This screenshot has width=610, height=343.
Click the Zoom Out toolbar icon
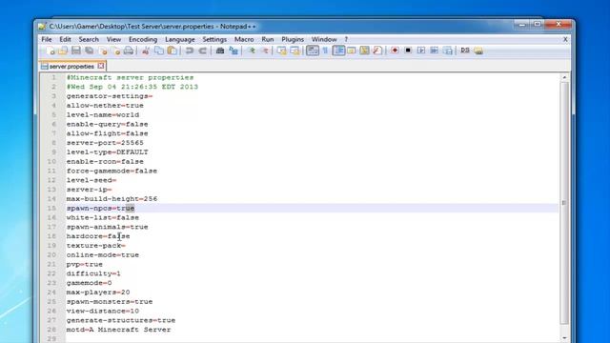(265, 50)
